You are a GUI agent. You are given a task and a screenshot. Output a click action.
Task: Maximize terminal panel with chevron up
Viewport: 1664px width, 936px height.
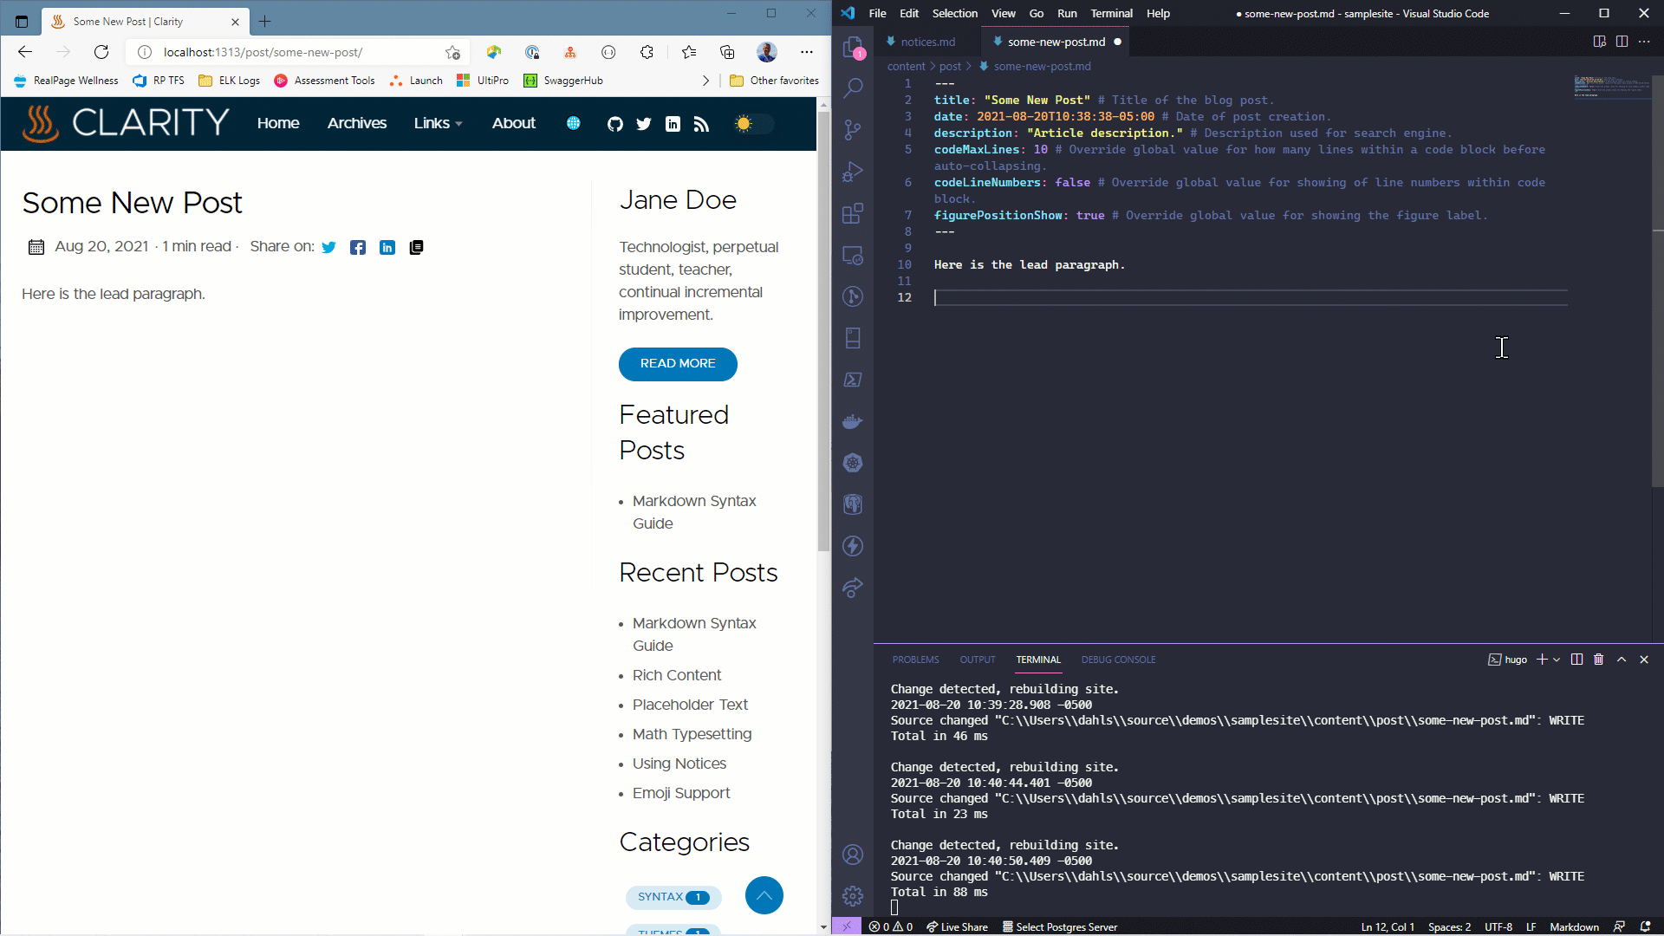point(1622,660)
